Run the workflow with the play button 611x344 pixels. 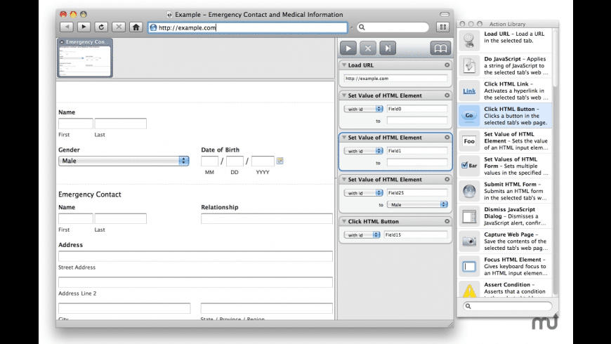coord(348,48)
